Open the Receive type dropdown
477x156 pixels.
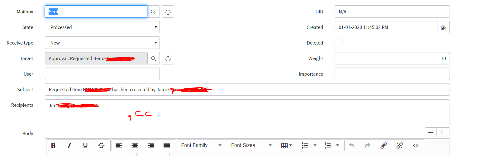[x=102, y=43]
